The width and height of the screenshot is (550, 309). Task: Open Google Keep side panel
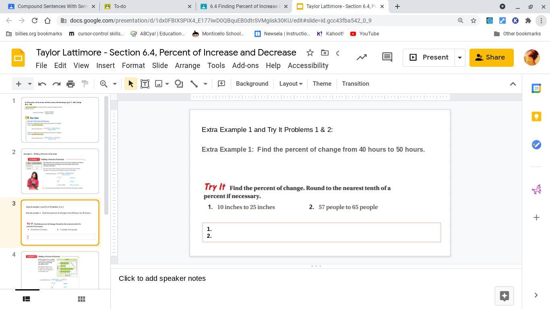coord(536,117)
